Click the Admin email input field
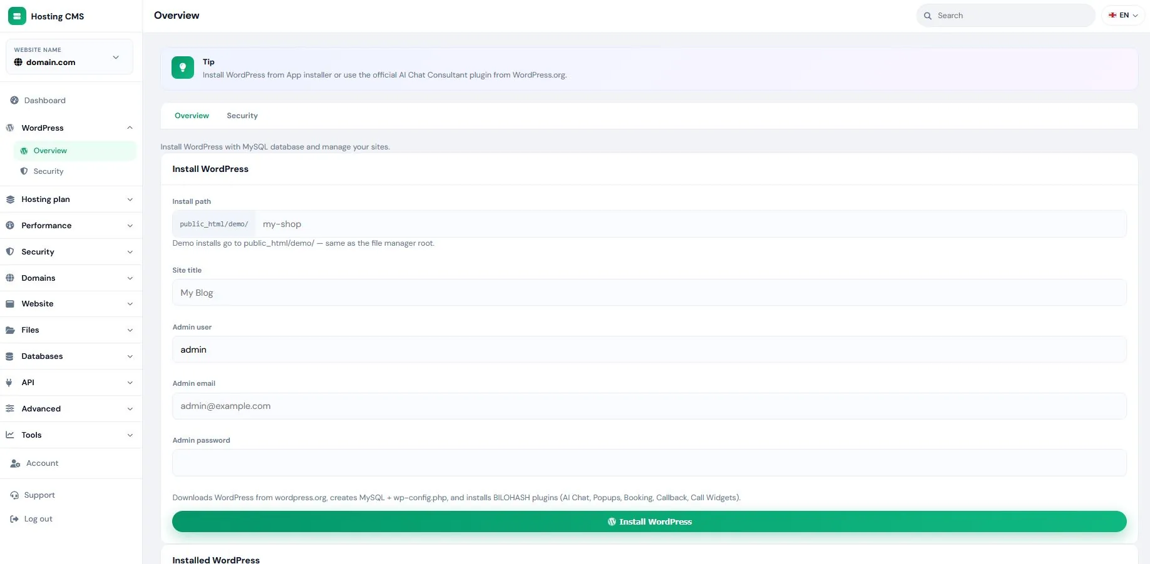Viewport: 1150px width, 564px height. tap(649, 406)
